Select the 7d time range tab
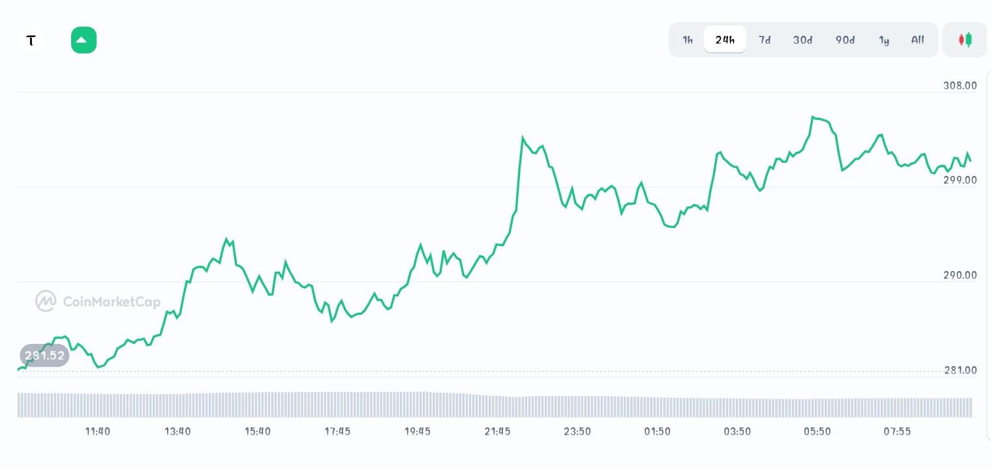 coord(765,40)
